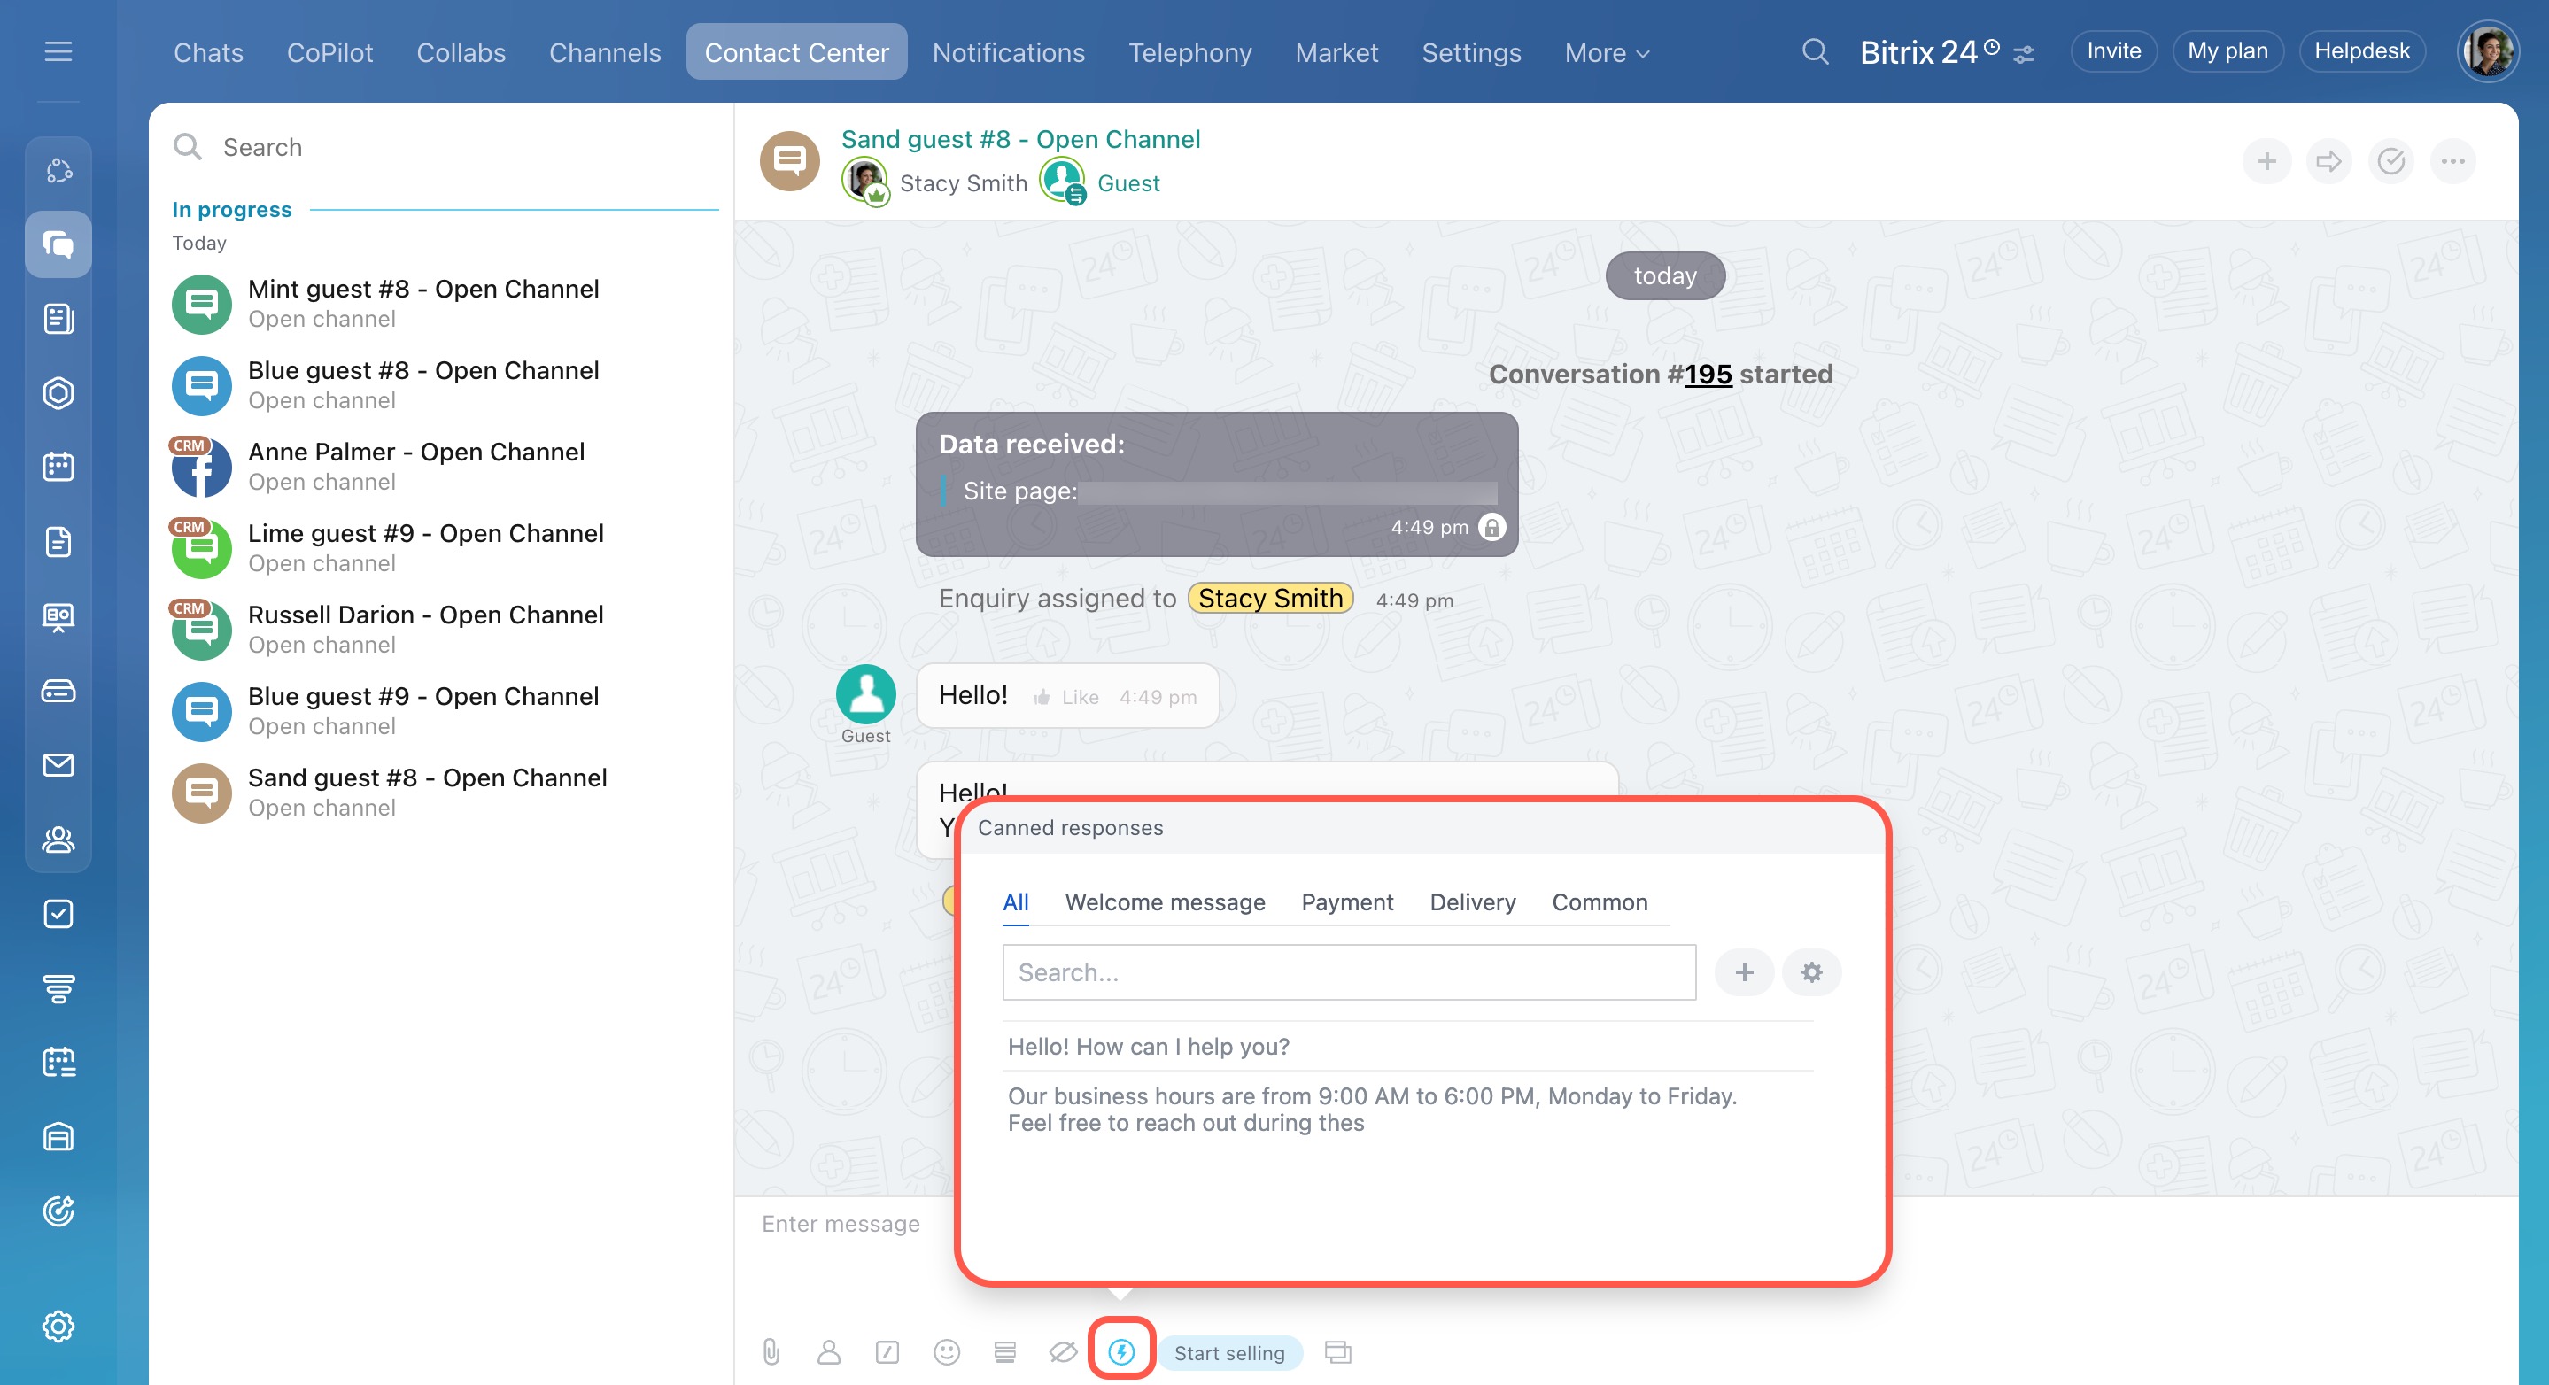This screenshot has width=2549, height=1385.
Task: Click the Start selling button
Action: click(x=1229, y=1352)
